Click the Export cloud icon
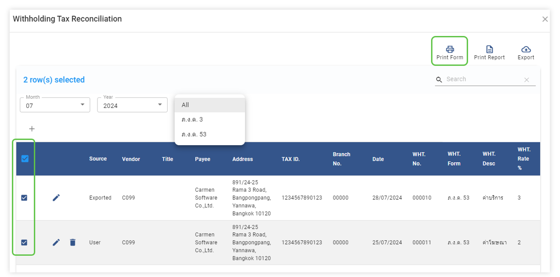Viewport: 560px width, 277px height. pos(526,49)
